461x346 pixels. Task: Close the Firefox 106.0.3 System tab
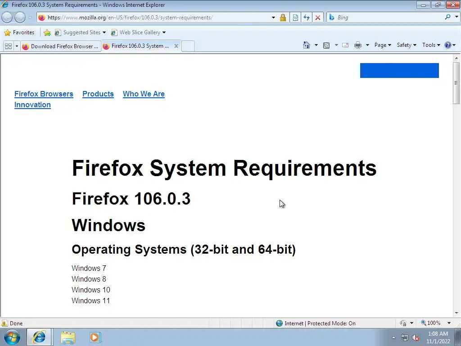[x=176, y=46]
